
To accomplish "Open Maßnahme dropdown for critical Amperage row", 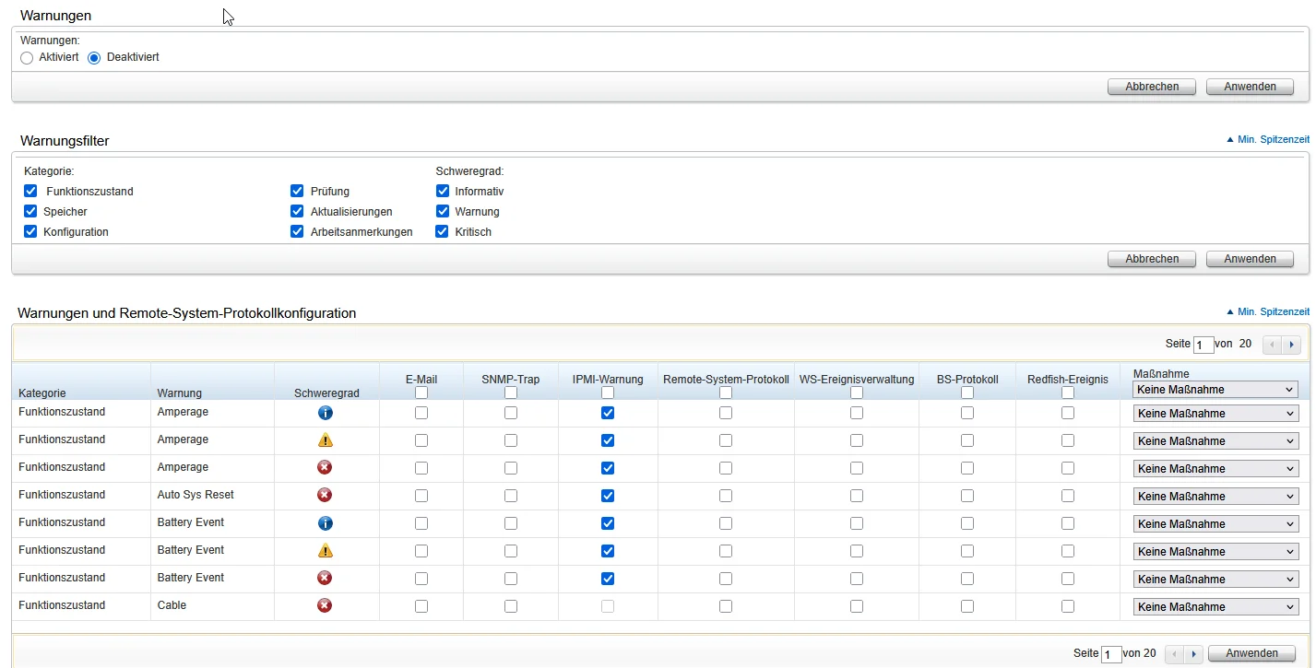I will (1215, 469).
